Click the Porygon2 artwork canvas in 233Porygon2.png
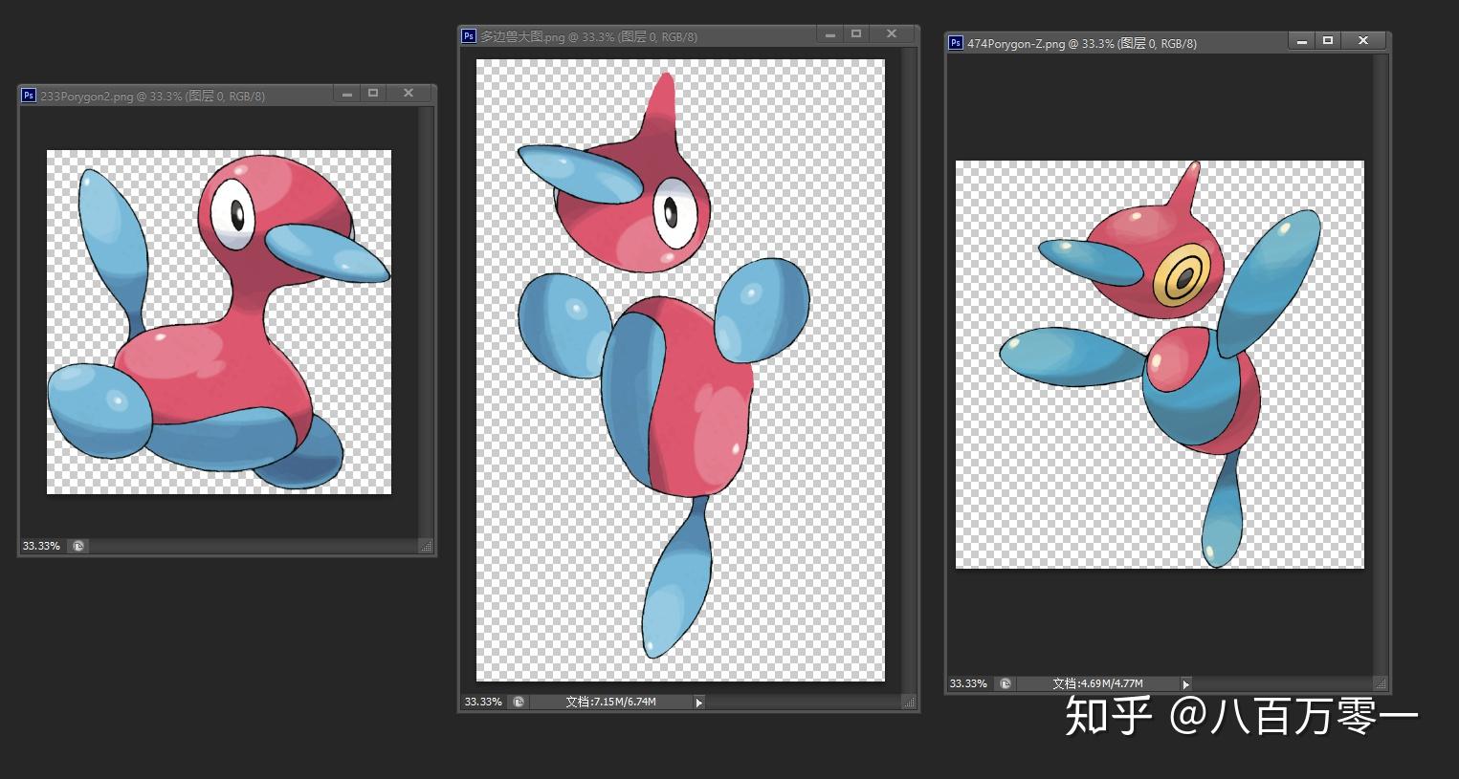 pos(219,322)
